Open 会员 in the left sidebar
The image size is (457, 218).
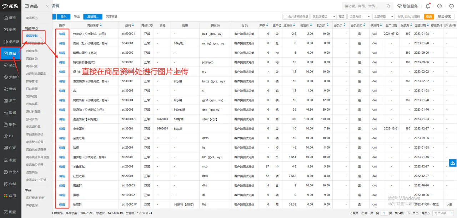click(10, 65)
